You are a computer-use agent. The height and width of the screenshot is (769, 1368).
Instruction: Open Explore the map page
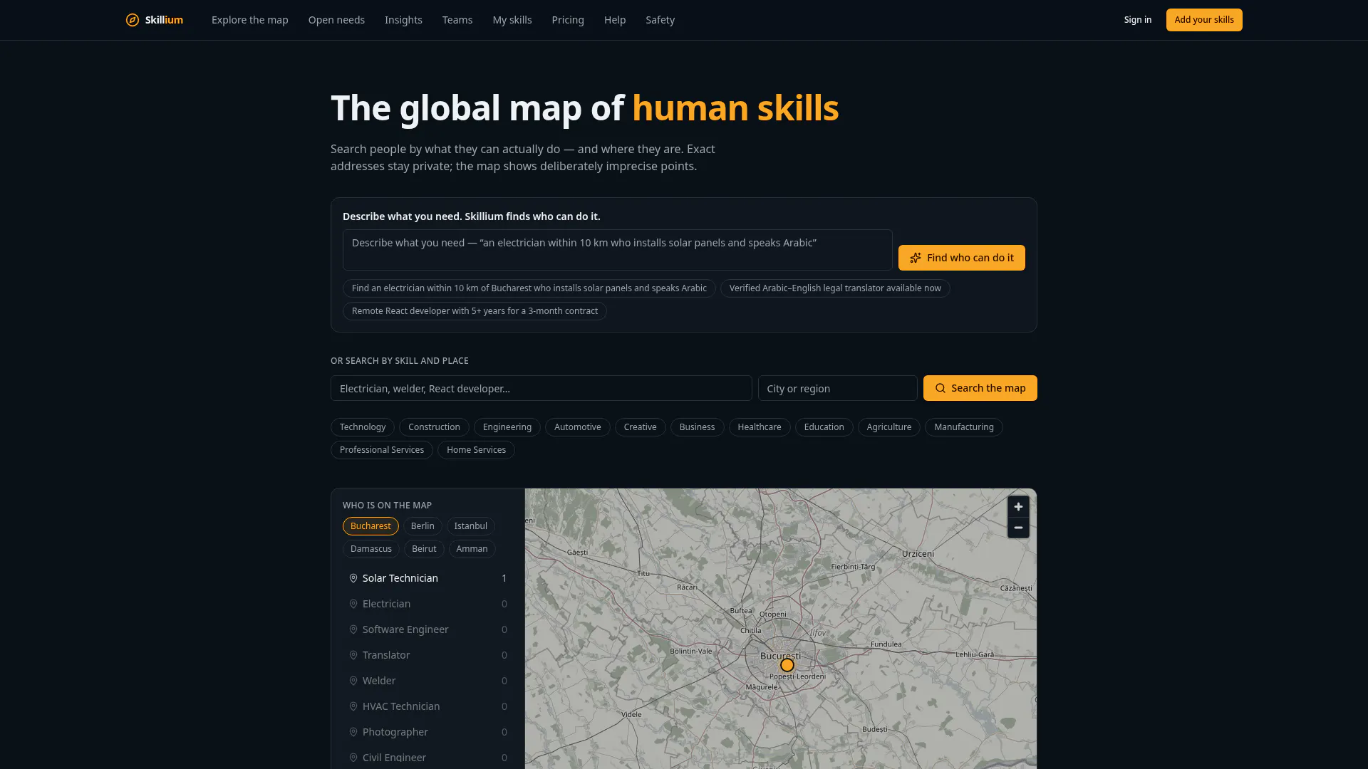[250, 20]
